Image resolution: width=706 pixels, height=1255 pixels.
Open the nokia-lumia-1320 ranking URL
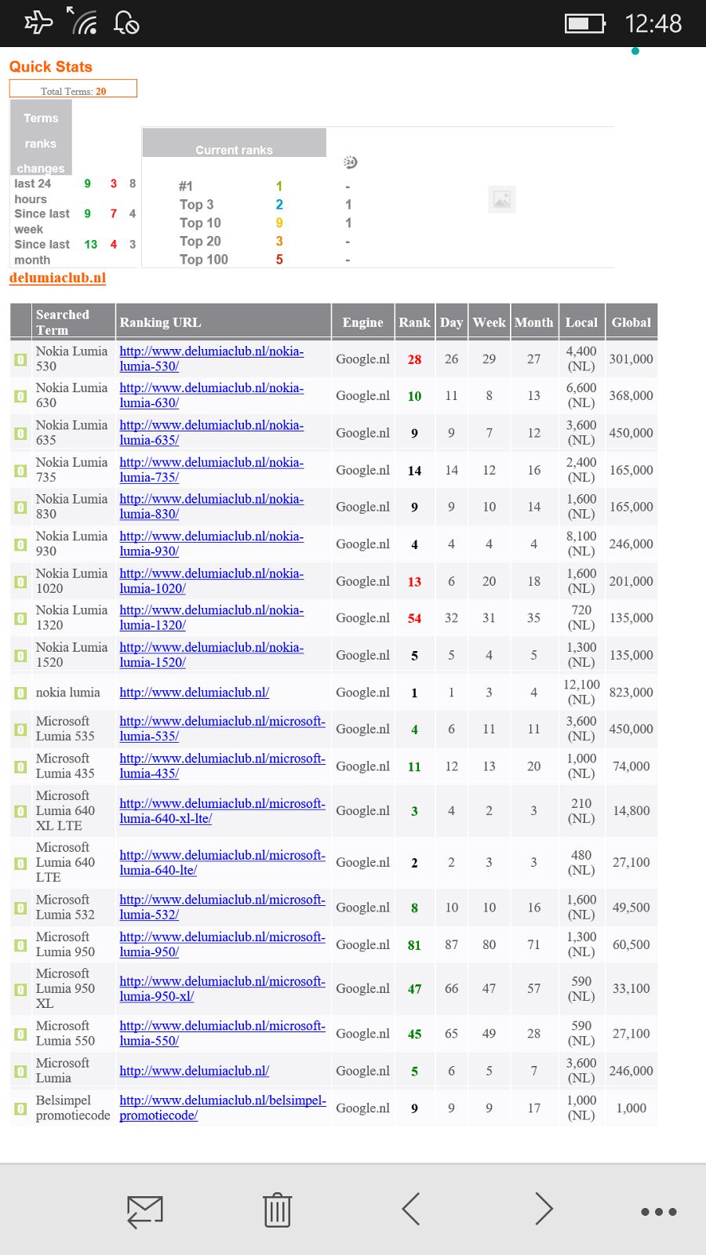point(211,617)
